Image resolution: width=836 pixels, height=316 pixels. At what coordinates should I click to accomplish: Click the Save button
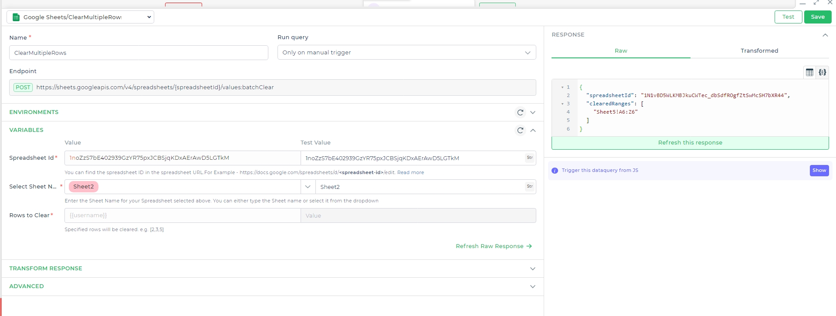(818, 17)
